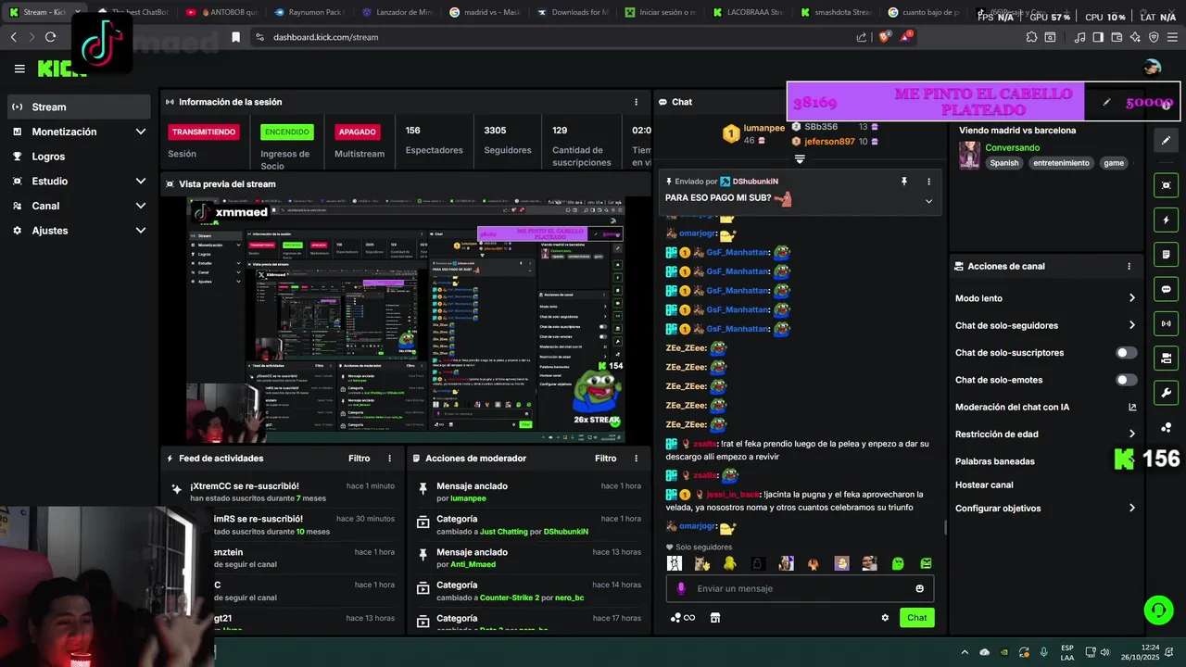Click the Spanish stream tag
This screenshot has width=1186, height=667.
1003,163
